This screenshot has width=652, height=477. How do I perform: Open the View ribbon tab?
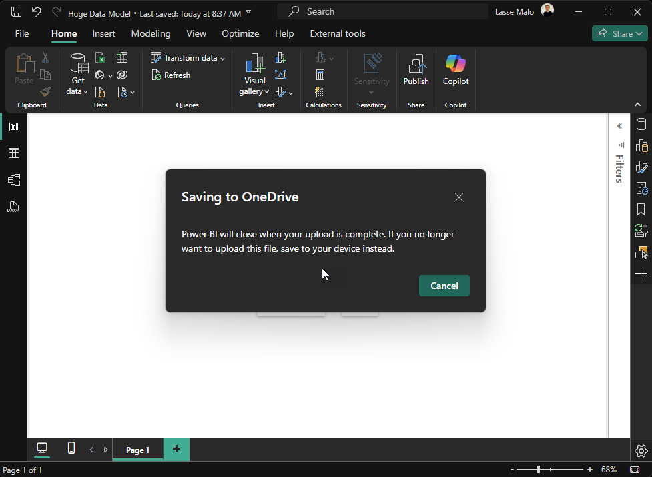pos(196,33)
